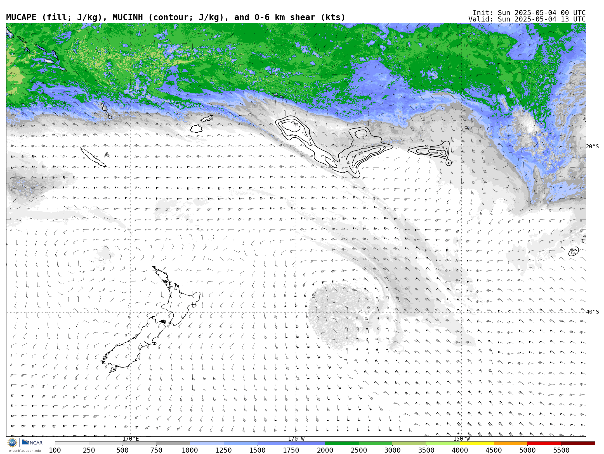Image resolution: width=604 pixels, height=454 pixels.
Task: Click the 20°S latitude label
Action: pyautogui.click(x=593, y=147)
